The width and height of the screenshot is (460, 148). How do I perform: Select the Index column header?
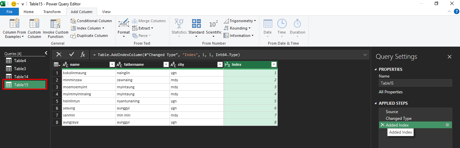251,64
